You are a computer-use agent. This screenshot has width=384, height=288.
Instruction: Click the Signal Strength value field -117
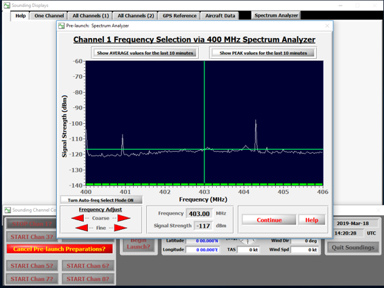coord(203,226)
